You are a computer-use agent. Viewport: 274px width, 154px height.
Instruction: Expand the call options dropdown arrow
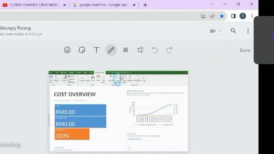click(220, 31)
